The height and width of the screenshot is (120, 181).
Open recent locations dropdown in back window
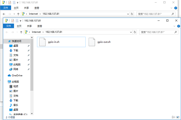(x=14, y=14)
